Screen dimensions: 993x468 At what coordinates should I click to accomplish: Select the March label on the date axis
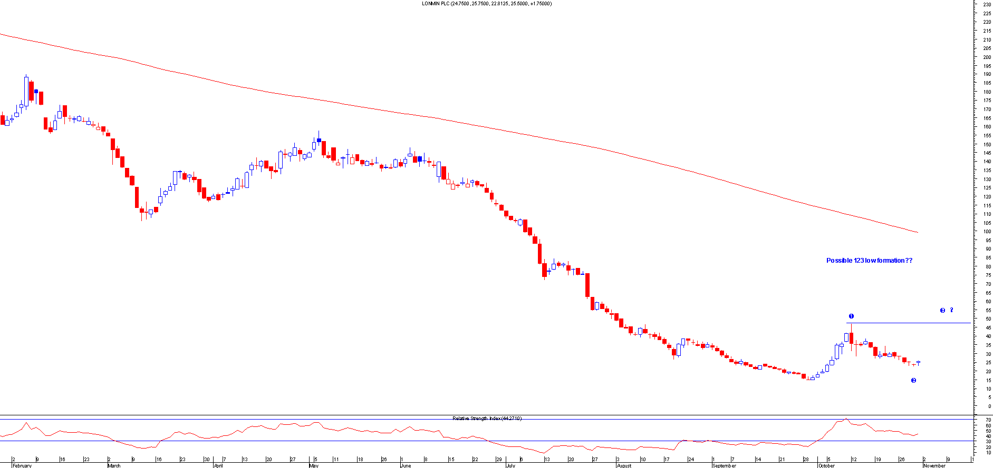click(x=114, y=465)
